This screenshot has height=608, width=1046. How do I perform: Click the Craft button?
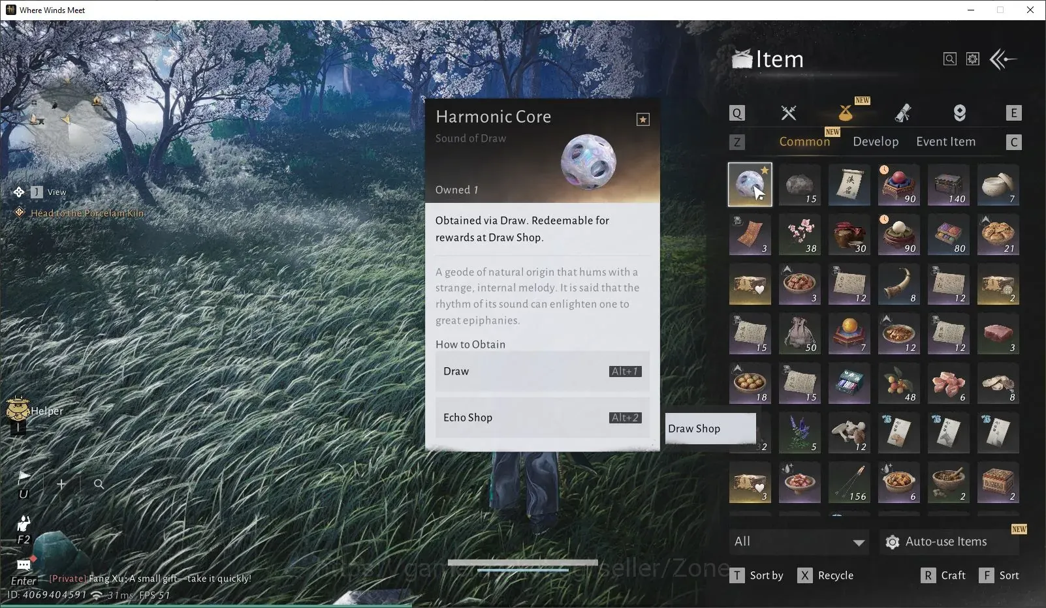pos(943,575)
